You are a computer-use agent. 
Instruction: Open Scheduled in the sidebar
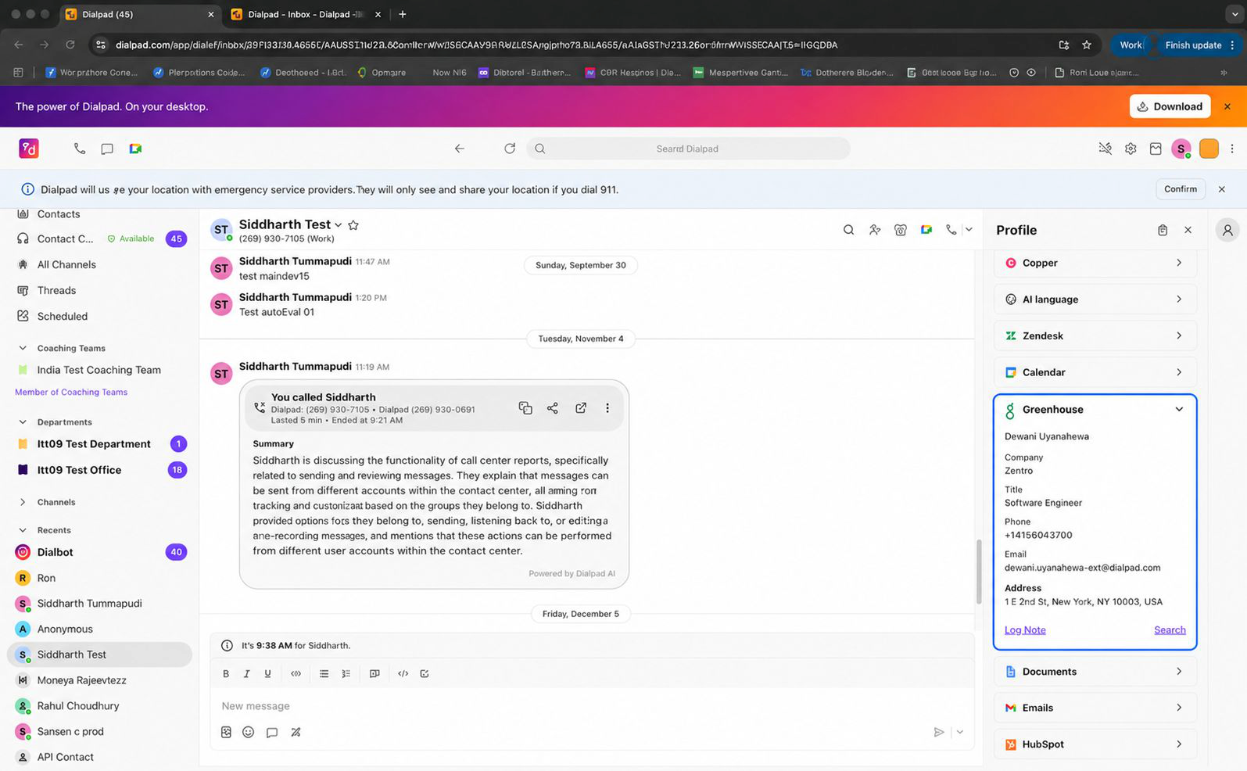(x=62, y=316)
